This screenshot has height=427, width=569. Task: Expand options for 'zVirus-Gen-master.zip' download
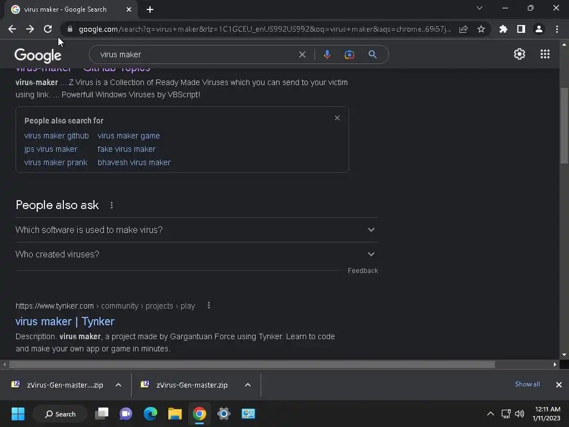pyautogui.click(x=248, y=385)
